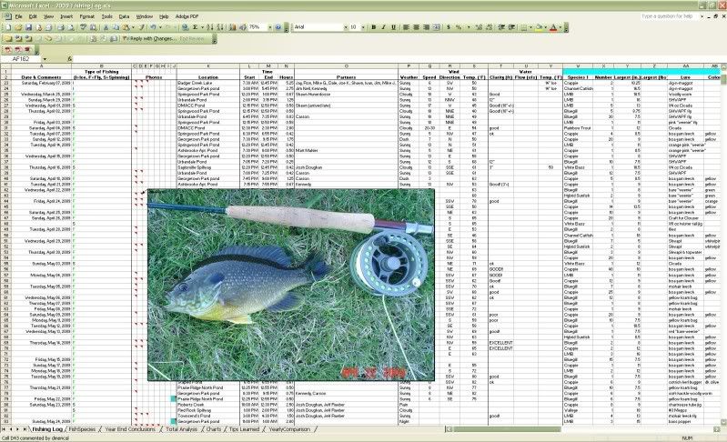The width and height of the screenshot is (727, 442).
Task: Launch the Chart Wizard icon
Action: coord(232,27)
